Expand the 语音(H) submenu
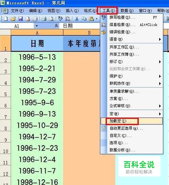The width and height of the screenshot is (169, 185). coord(160,39)
